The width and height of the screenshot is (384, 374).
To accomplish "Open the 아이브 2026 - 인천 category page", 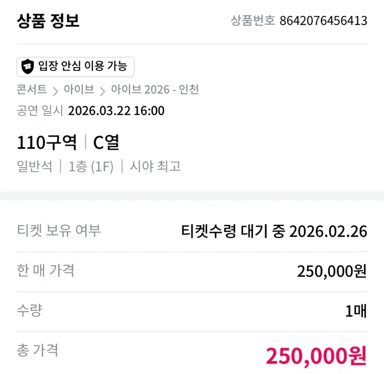I will tap(155, 90).
